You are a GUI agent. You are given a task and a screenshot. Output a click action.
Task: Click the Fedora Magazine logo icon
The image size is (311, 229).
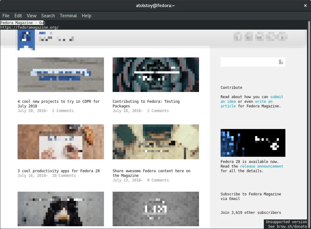(26, 40)
